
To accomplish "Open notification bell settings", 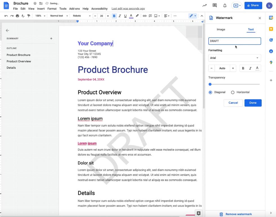I will (225, 6).
